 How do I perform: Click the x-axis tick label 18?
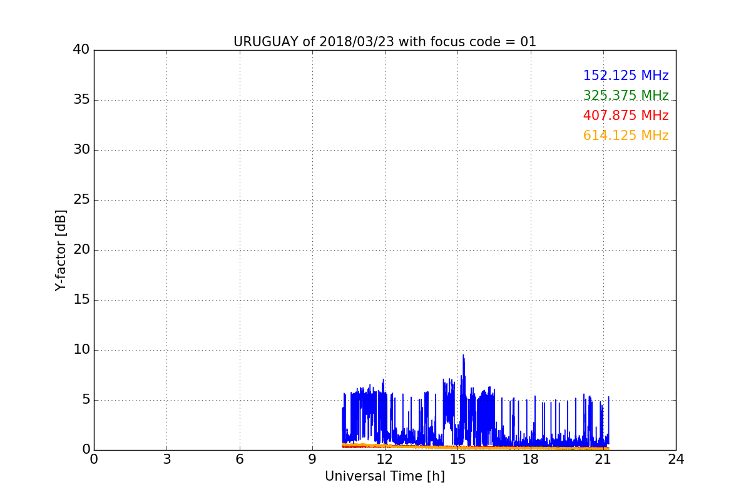point(531,459)
